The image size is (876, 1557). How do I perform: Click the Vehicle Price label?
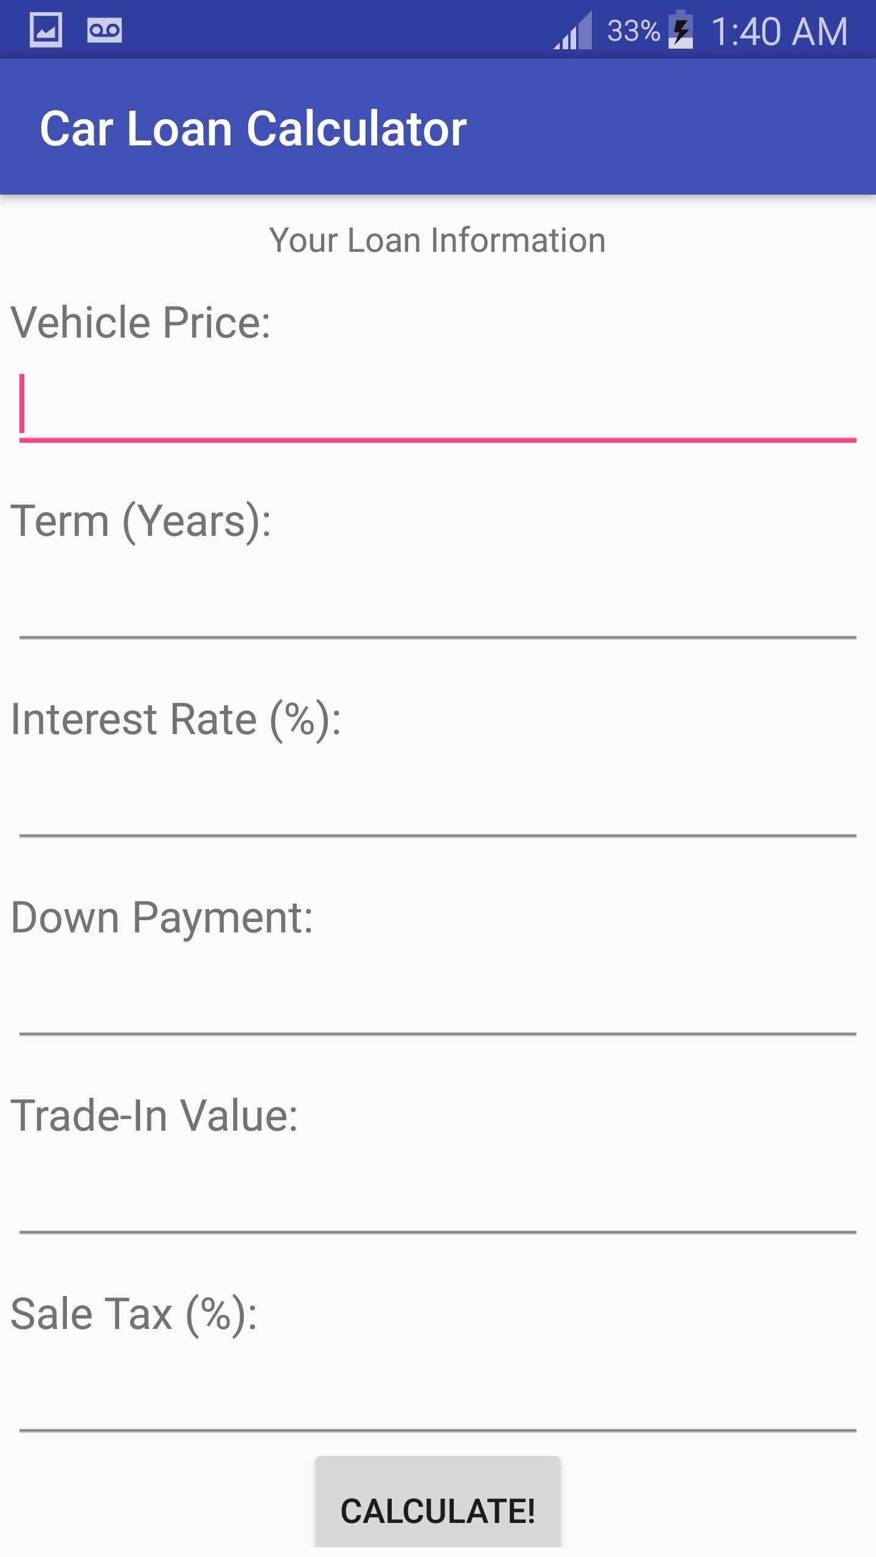(141, 322)
